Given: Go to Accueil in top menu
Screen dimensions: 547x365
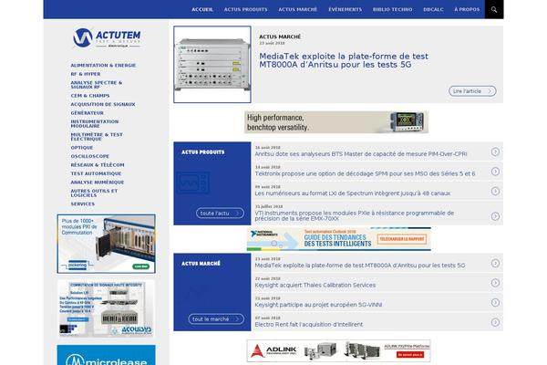Looking at the screenshot, I should 202,9.
